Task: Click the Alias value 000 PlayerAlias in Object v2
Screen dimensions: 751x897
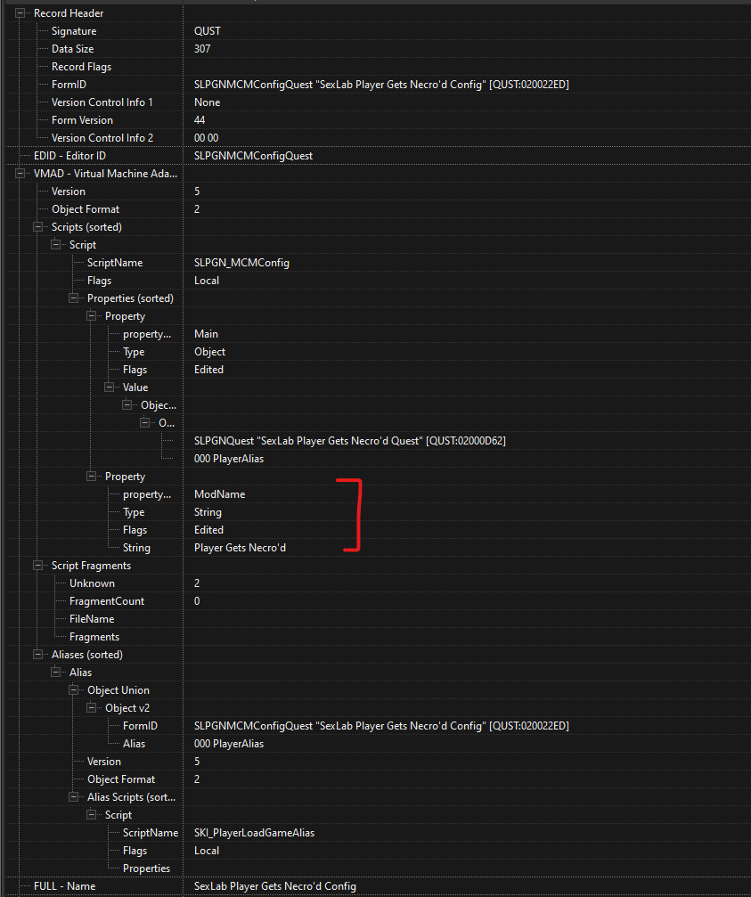Action: pos(229,744)
